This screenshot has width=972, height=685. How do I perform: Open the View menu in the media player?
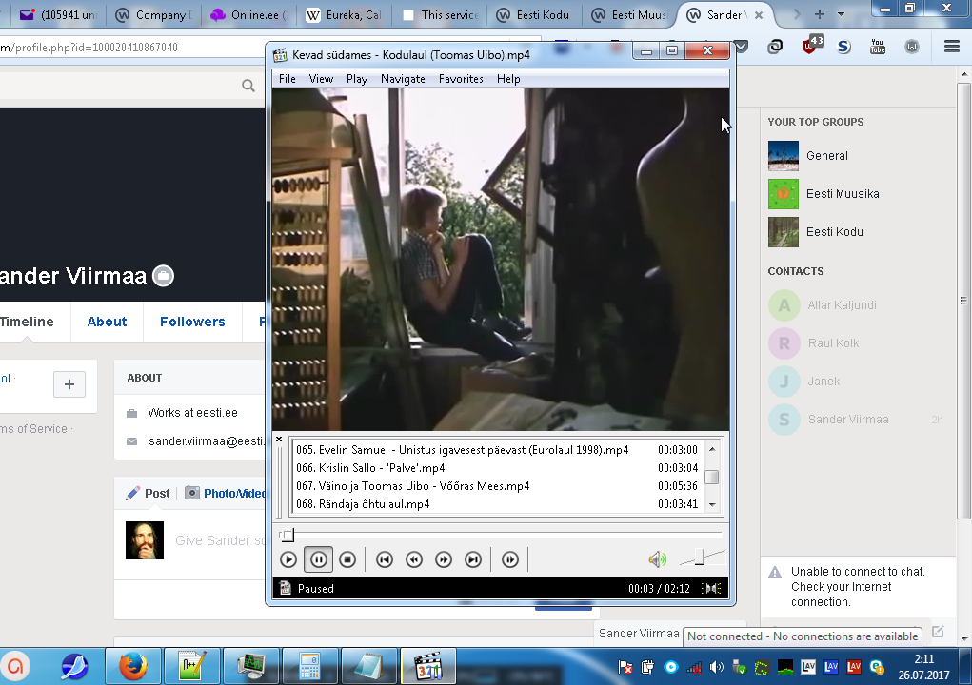tap(321, 79)
